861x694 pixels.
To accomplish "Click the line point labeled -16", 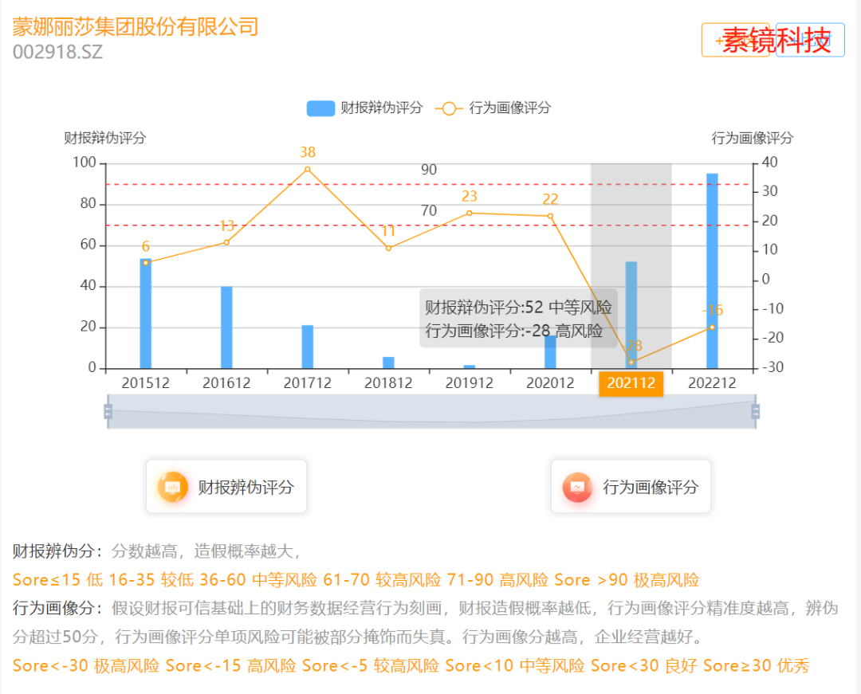I will click(x=712, y=327).
